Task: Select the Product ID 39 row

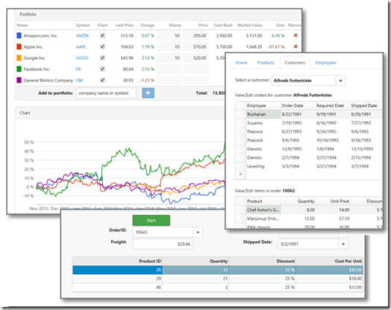Action: [x=217, y=279]
